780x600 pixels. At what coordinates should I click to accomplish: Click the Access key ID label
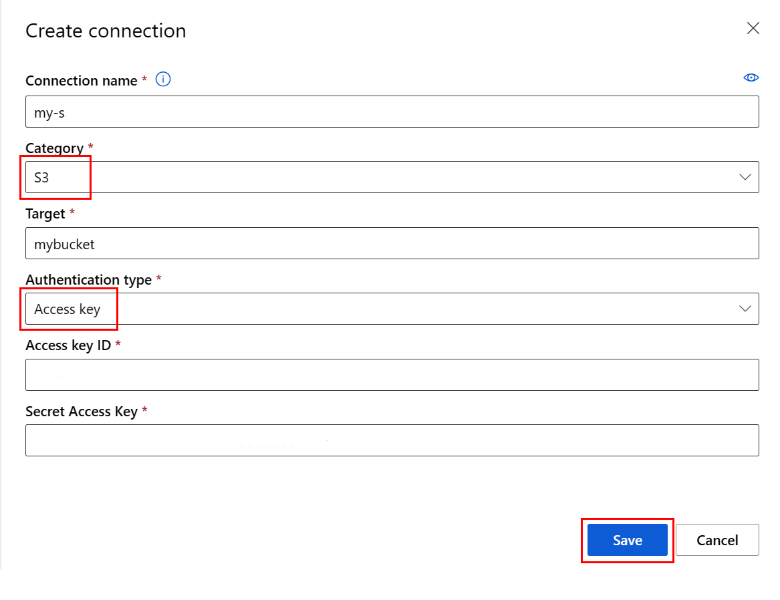tap(68, 345)
